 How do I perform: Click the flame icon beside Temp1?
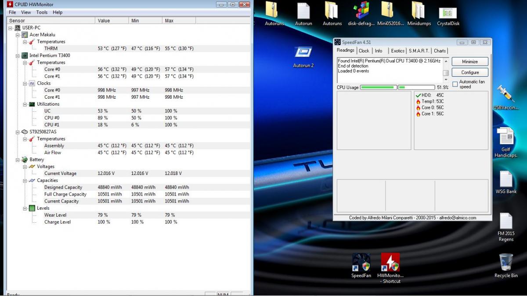[418, 101]
